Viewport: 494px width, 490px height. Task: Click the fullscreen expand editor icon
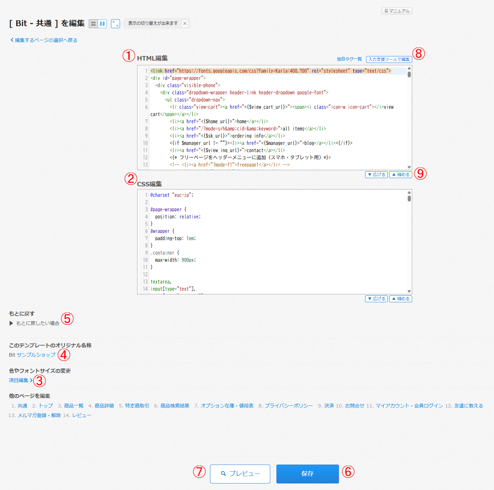click(x=116, y=24)
